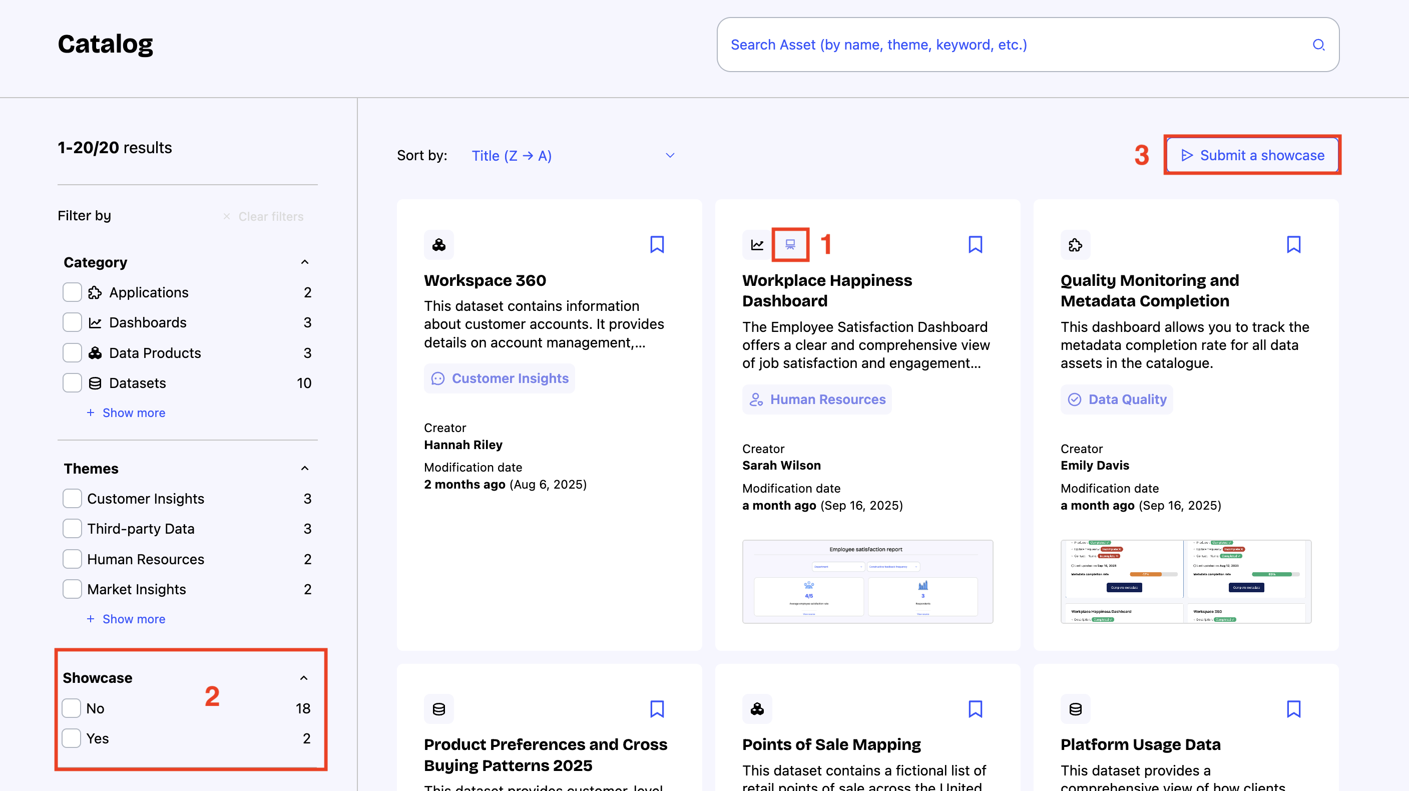Click showcase presentation icon on Workplace Happiness card

point(790,244)
